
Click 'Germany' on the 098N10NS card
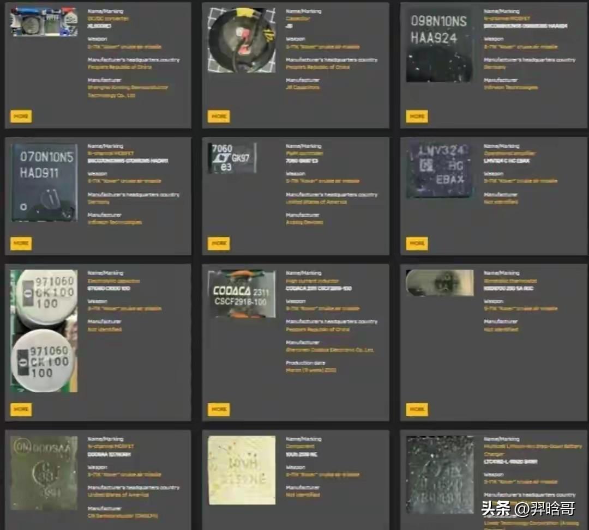pyautogui.click(x=495, y=67)
